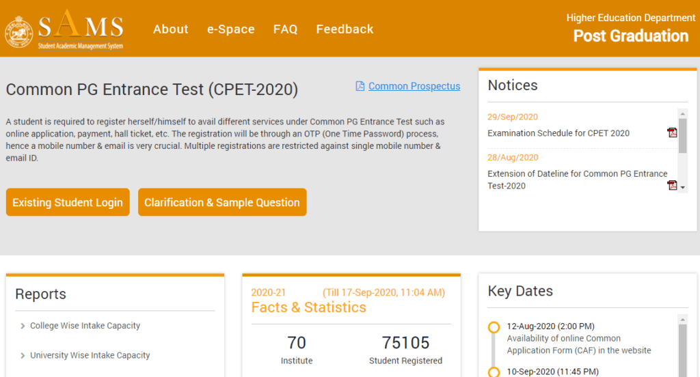Viewport: 700px width, 377px height.
Task: Open the Feedback menu item
Action: [345, 29]
